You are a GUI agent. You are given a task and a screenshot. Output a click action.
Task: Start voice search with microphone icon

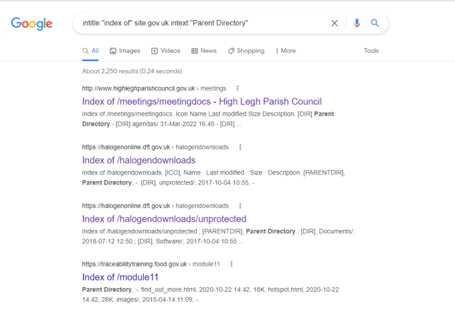click(357, 23)
